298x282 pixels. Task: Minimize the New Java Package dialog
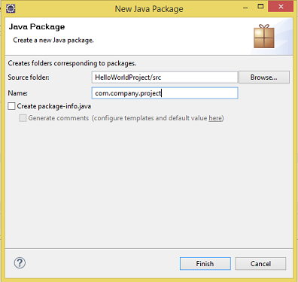point(245,8)
